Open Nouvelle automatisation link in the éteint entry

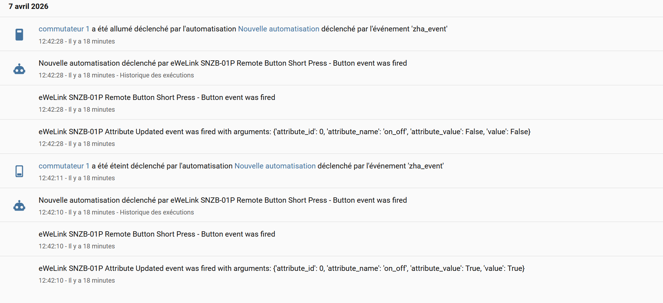[275, 166]
